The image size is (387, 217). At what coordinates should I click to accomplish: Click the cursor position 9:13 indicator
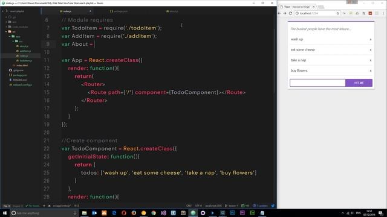pos(77,206)
